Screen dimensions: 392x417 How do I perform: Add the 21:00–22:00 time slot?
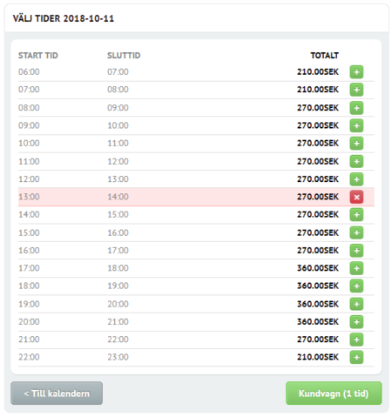(x=356, y=340)
